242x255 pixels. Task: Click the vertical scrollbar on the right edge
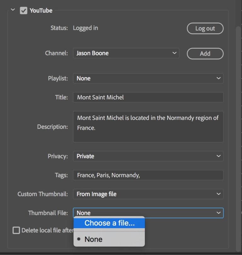tap(239, 126)
